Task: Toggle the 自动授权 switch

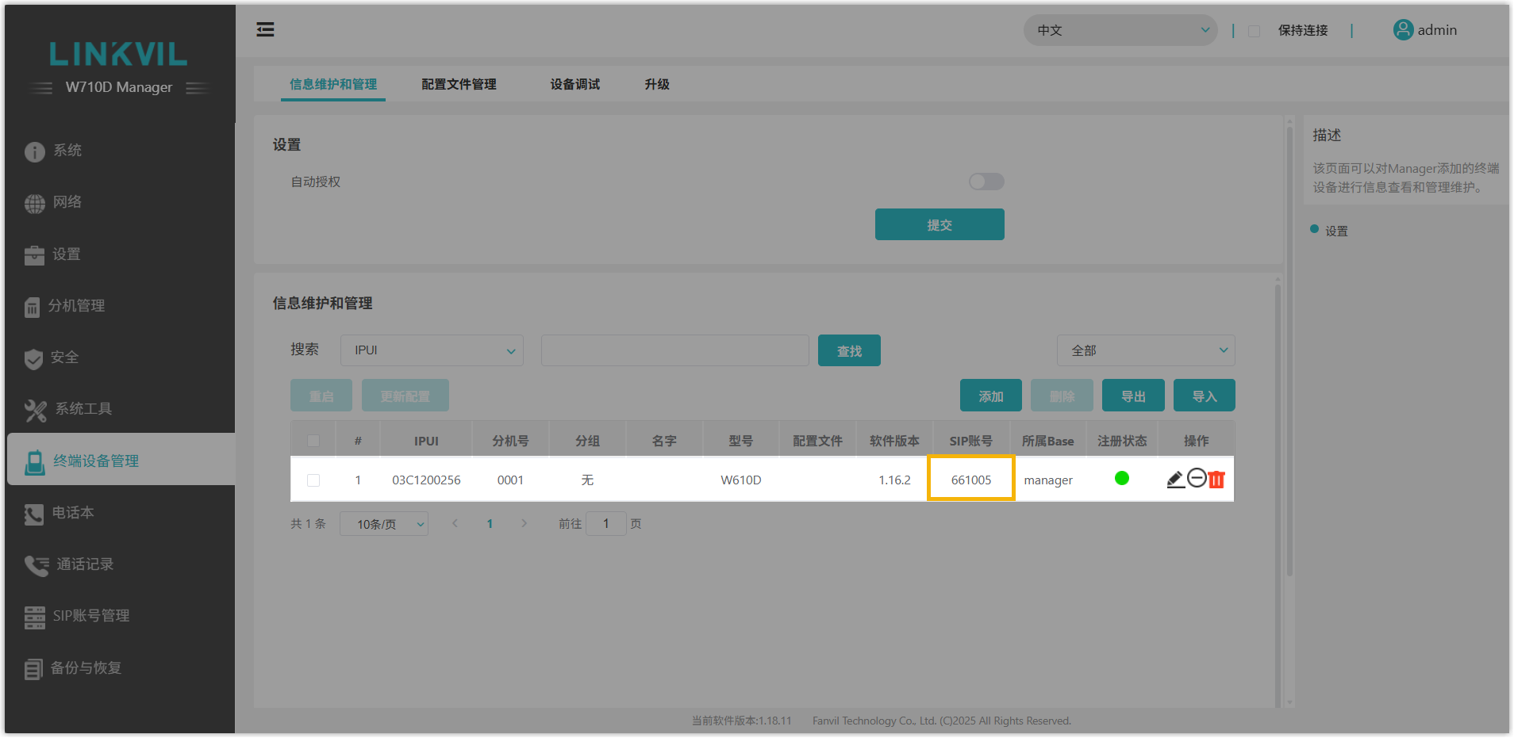Action: click(x=986, y=182)
